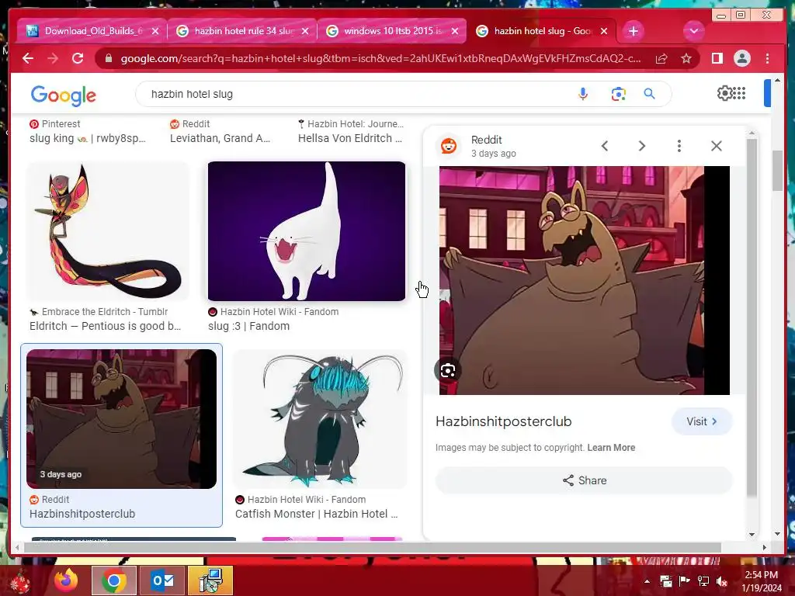
Task: Open the Chrome side panel icon
Action: pyautogui.click(x=717, y=59)
